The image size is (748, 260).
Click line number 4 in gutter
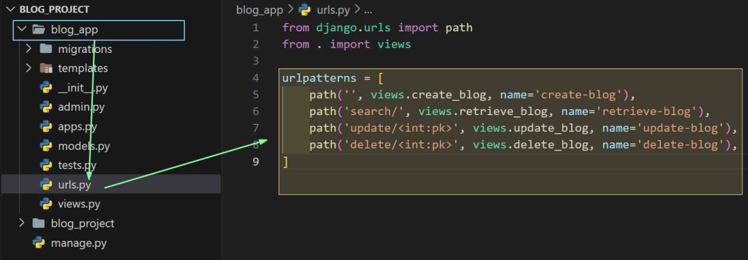pyautogui.click(x=256, y=78)
